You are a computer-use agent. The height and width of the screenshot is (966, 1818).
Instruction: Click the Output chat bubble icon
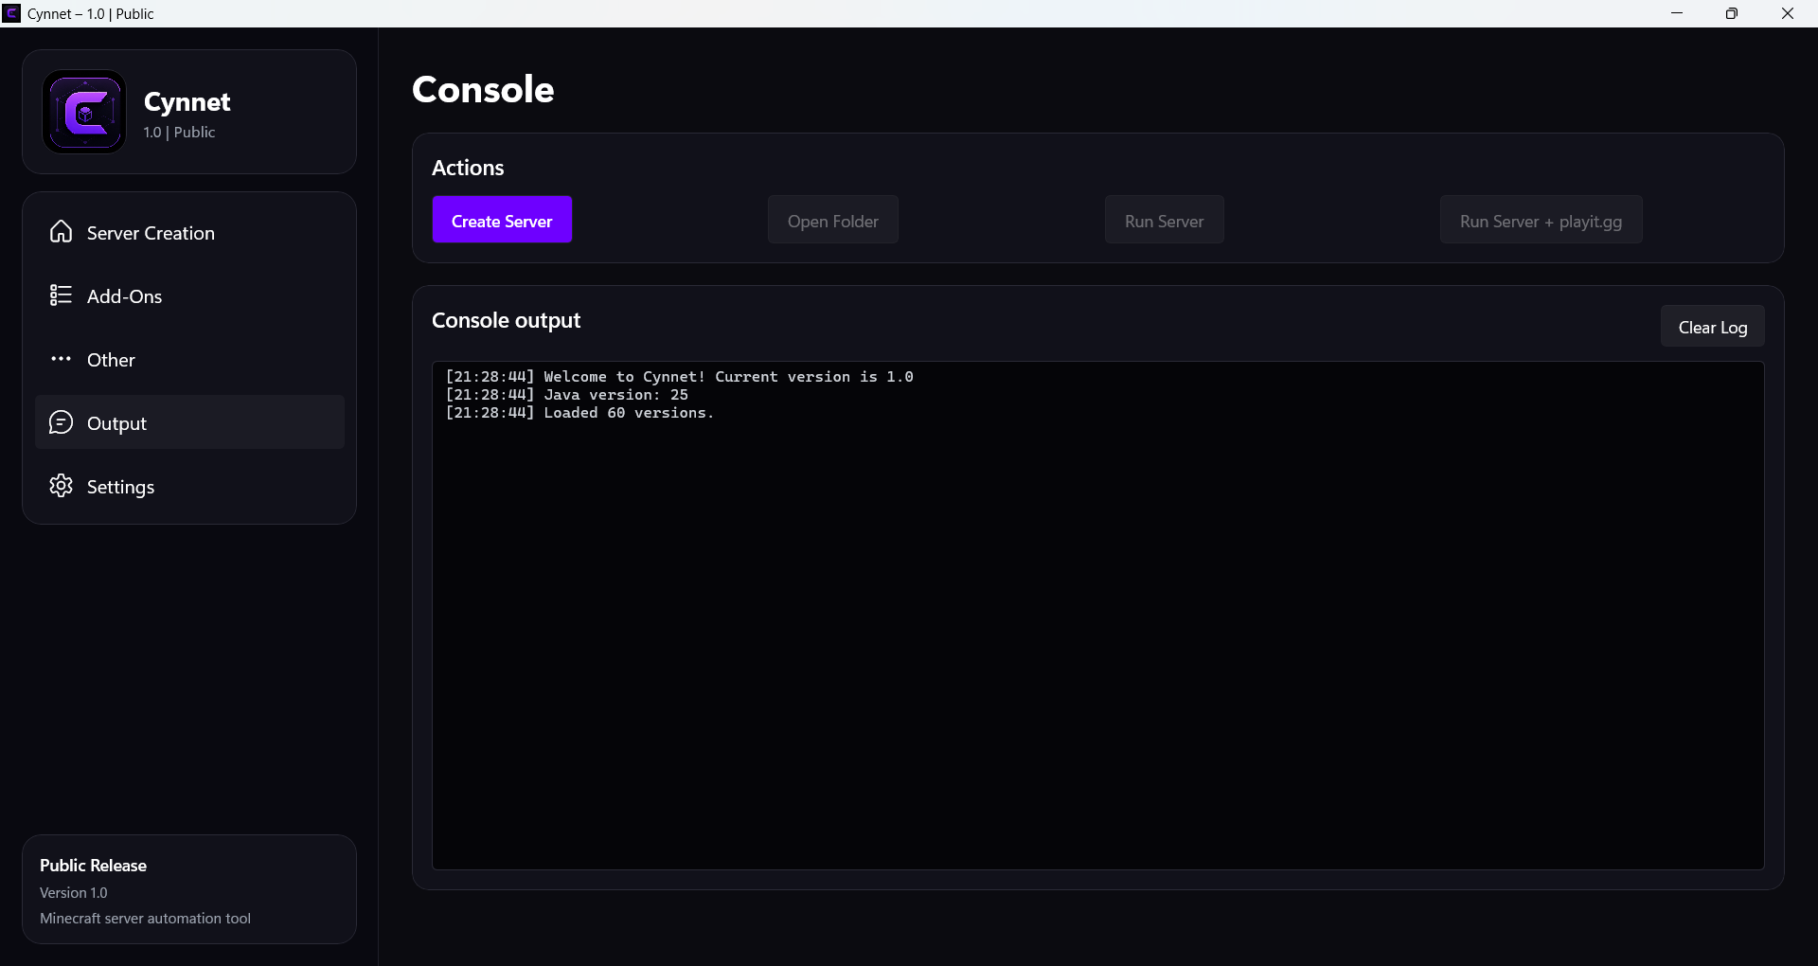tap(61, 422)
